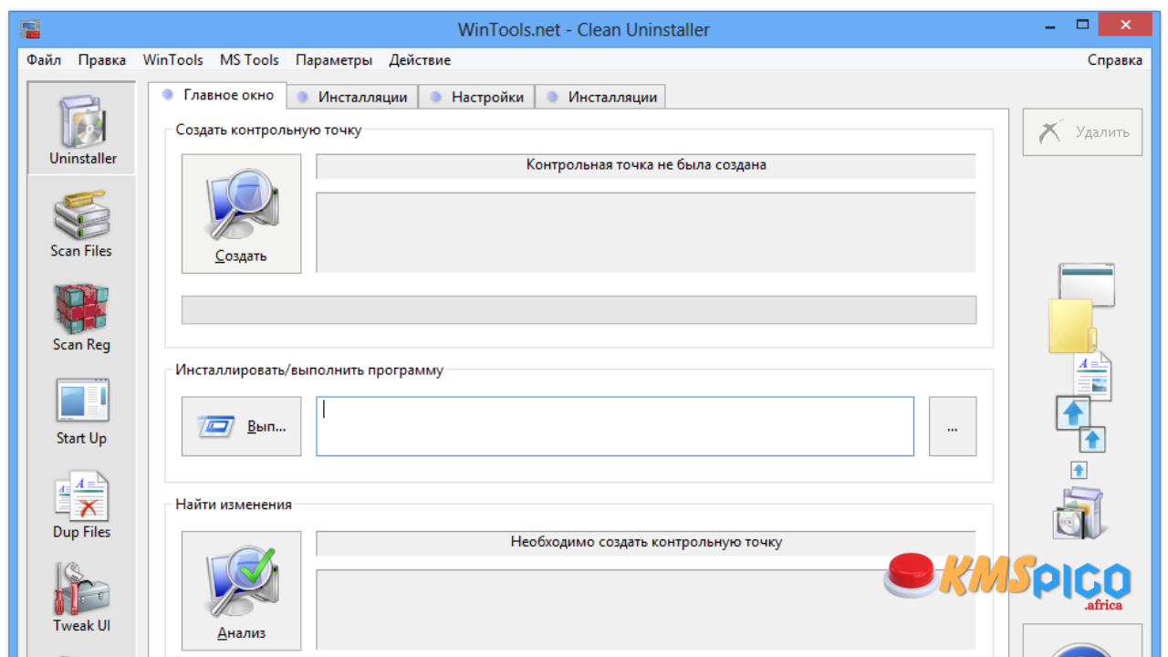Switch to the last Инсталляции tab
Screen dimensions: 1168x657
pyautogui.click(x=601, y=97)
